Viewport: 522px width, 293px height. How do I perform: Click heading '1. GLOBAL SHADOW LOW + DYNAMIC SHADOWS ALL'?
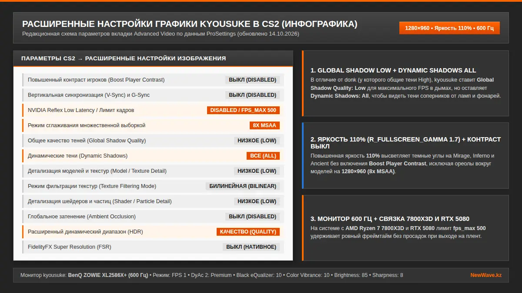coord(393,70)
